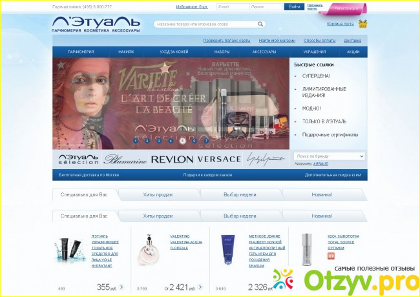
Task: Open the Blumarine brand logo
Action: click(124, 159)
